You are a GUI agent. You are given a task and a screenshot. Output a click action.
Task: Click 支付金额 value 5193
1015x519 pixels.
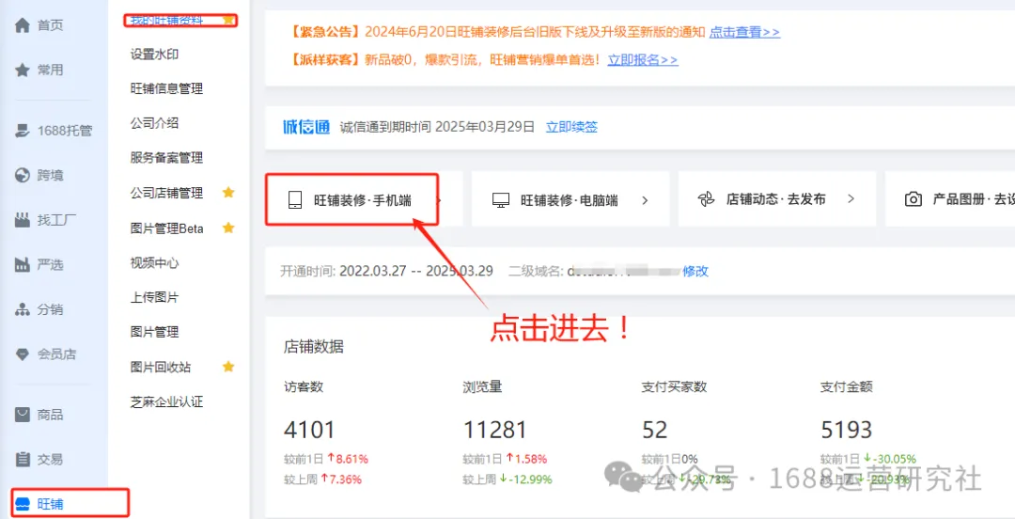click(846, 430)
